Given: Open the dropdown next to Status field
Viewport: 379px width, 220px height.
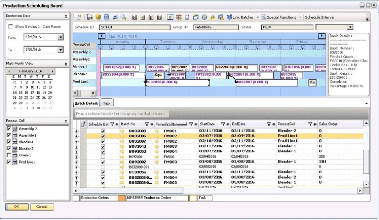Looking at the screenshot, I should (x=350, y=27).
